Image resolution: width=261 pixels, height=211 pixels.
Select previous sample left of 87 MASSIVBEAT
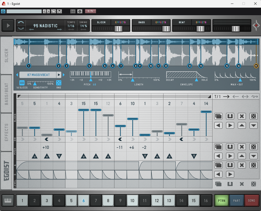pyautogui.click(x=17, y=75)
